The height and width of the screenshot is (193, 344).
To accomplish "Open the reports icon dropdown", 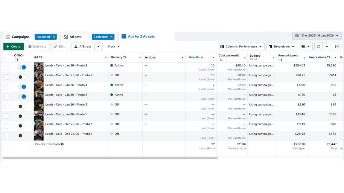I will click(305, 47).
